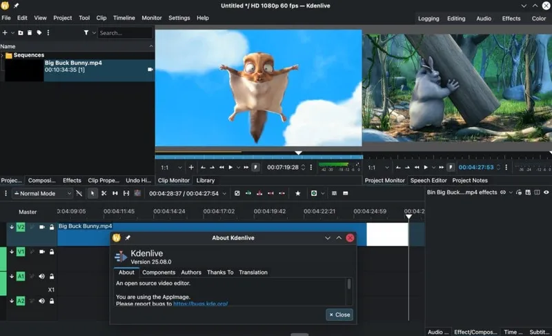Toggle use timeline zone icon next to Normal Mode
Image resolution: width=552 pixels, height=336 pixels.
tap(79, 193)
